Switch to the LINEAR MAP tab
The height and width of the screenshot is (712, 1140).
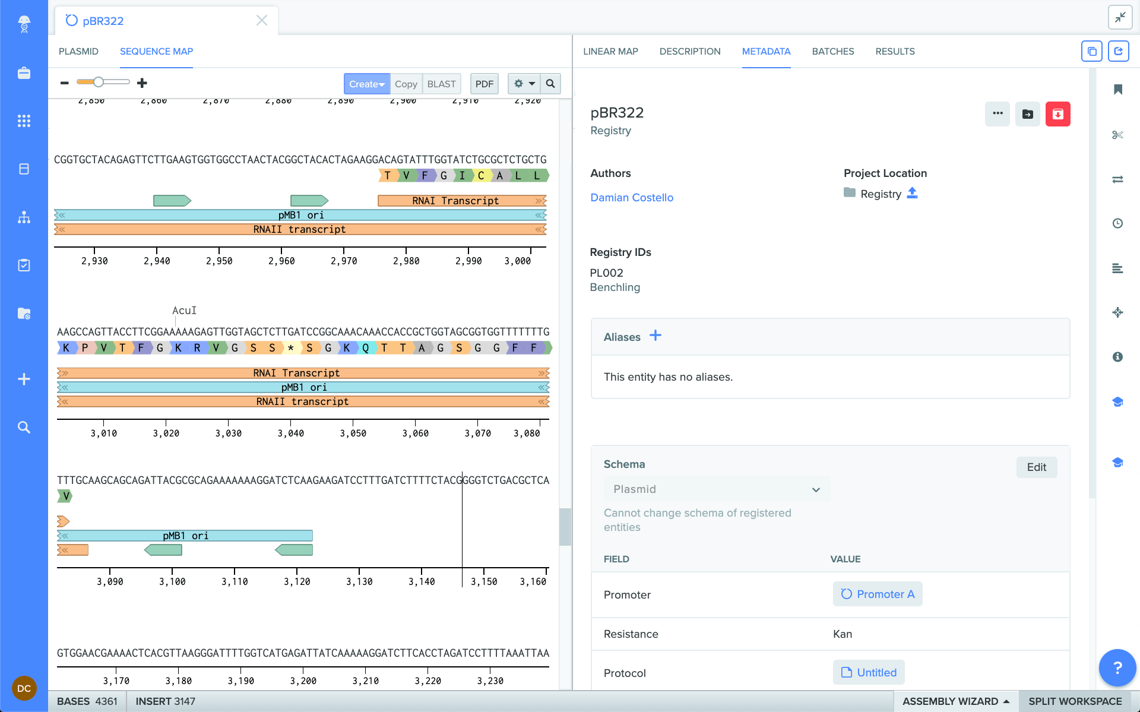[610, 51]
